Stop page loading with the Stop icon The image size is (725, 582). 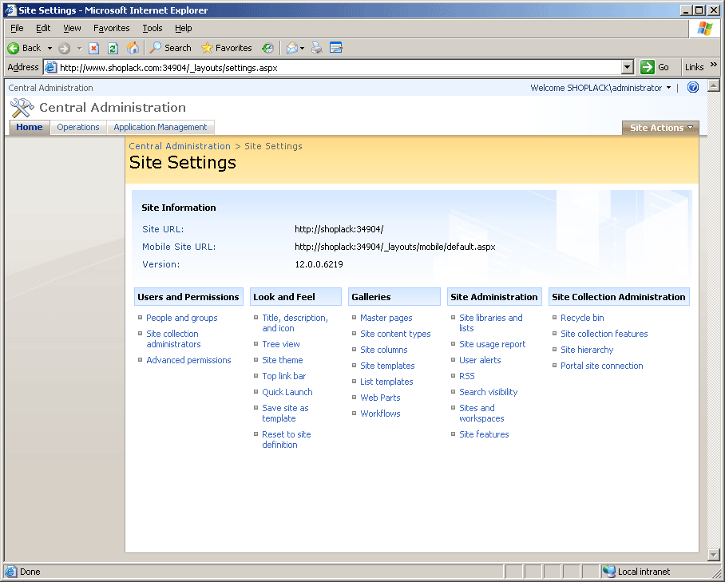pos(94,48)
